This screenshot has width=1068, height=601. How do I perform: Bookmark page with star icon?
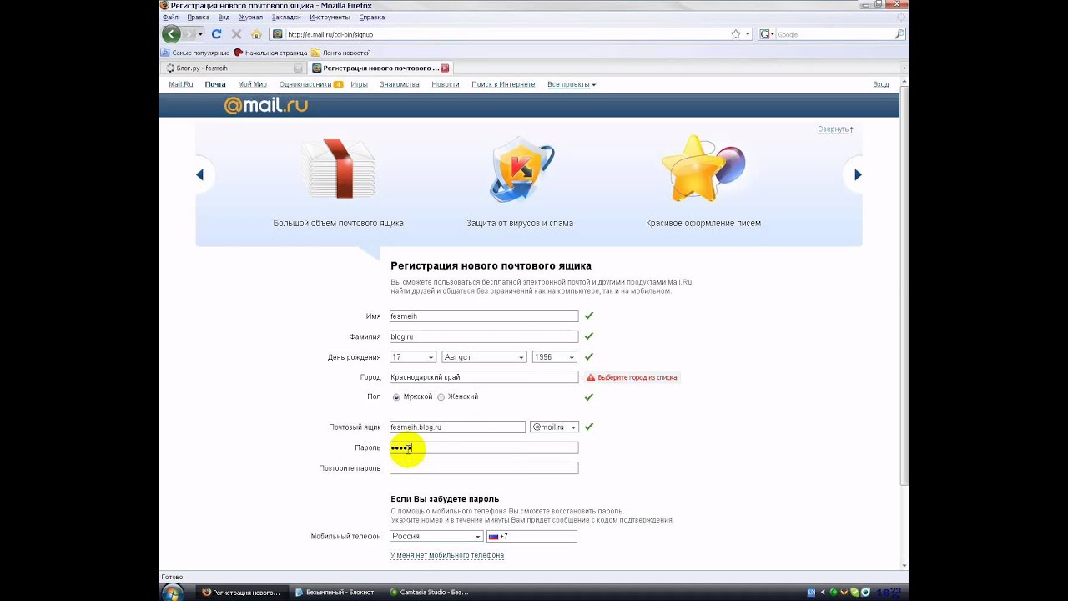coord(735,34)
